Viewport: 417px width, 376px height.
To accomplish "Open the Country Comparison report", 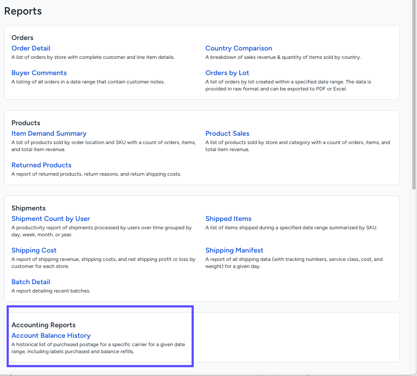I will [x=239, y=48].
